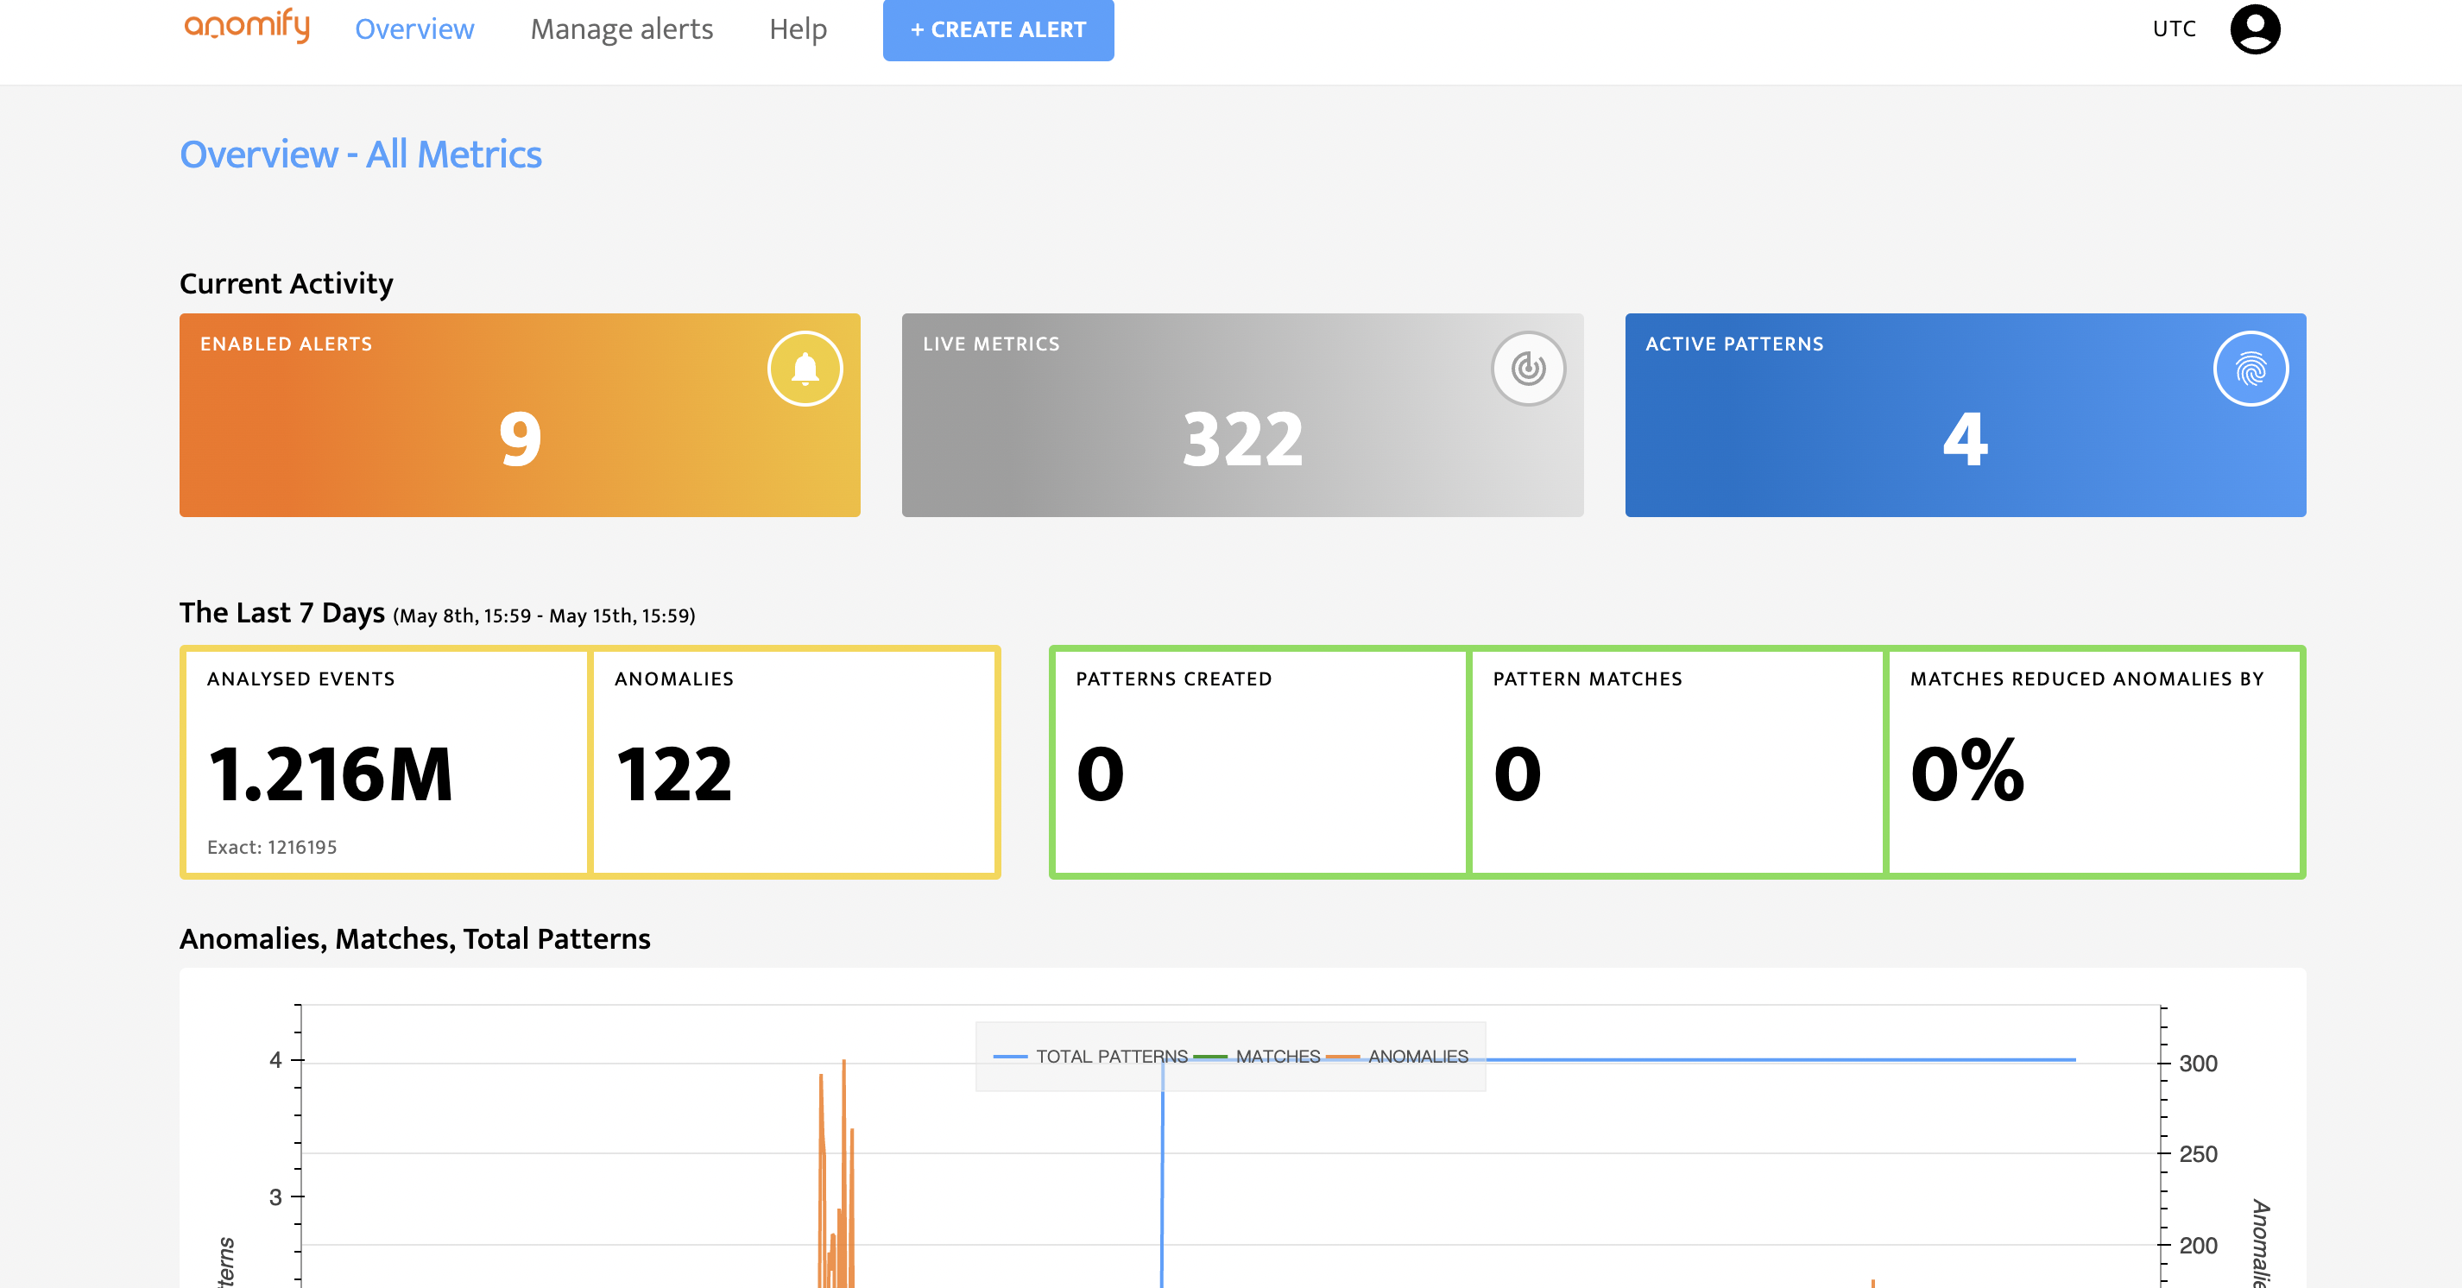The height and width of the screenshot is (1288, 2462).
Task: Click the Anomalies value 122
Action: click(674, 773)
